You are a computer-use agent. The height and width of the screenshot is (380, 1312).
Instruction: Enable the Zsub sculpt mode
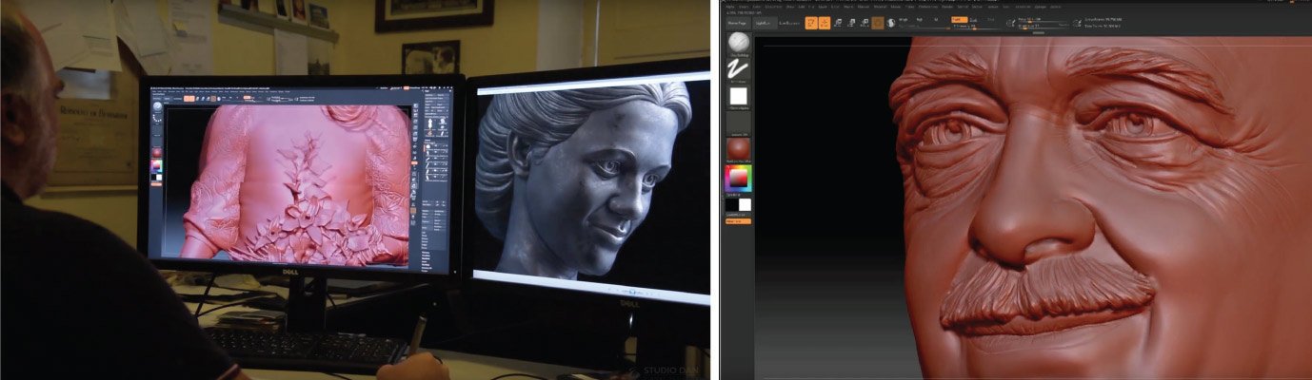pyautogui.click(x=973, y=19)
